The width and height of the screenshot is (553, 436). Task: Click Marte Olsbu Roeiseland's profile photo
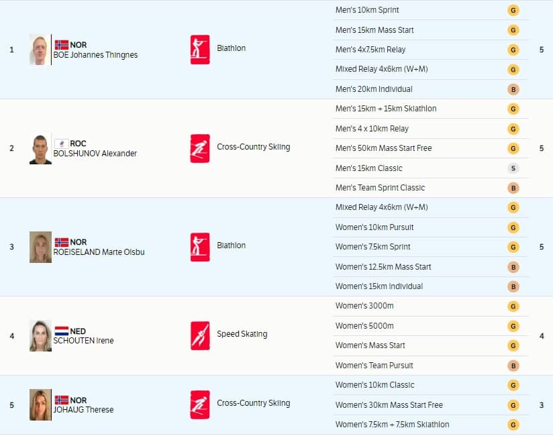(x=40, y=247)
